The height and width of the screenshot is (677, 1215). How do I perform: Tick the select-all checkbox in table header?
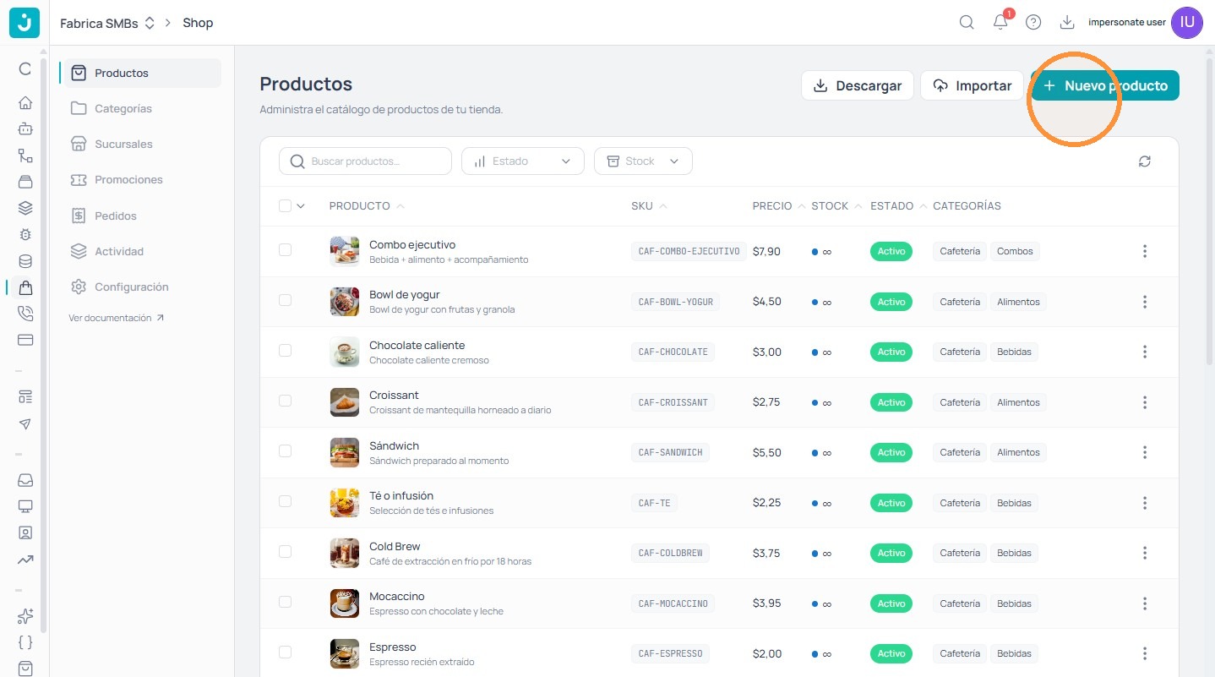point(285,205)
